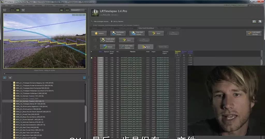Select folder 0603_22_Timelapse Mond Suhrendorf
This screenshot has height=139, width=265.
[x=33, y=88]
